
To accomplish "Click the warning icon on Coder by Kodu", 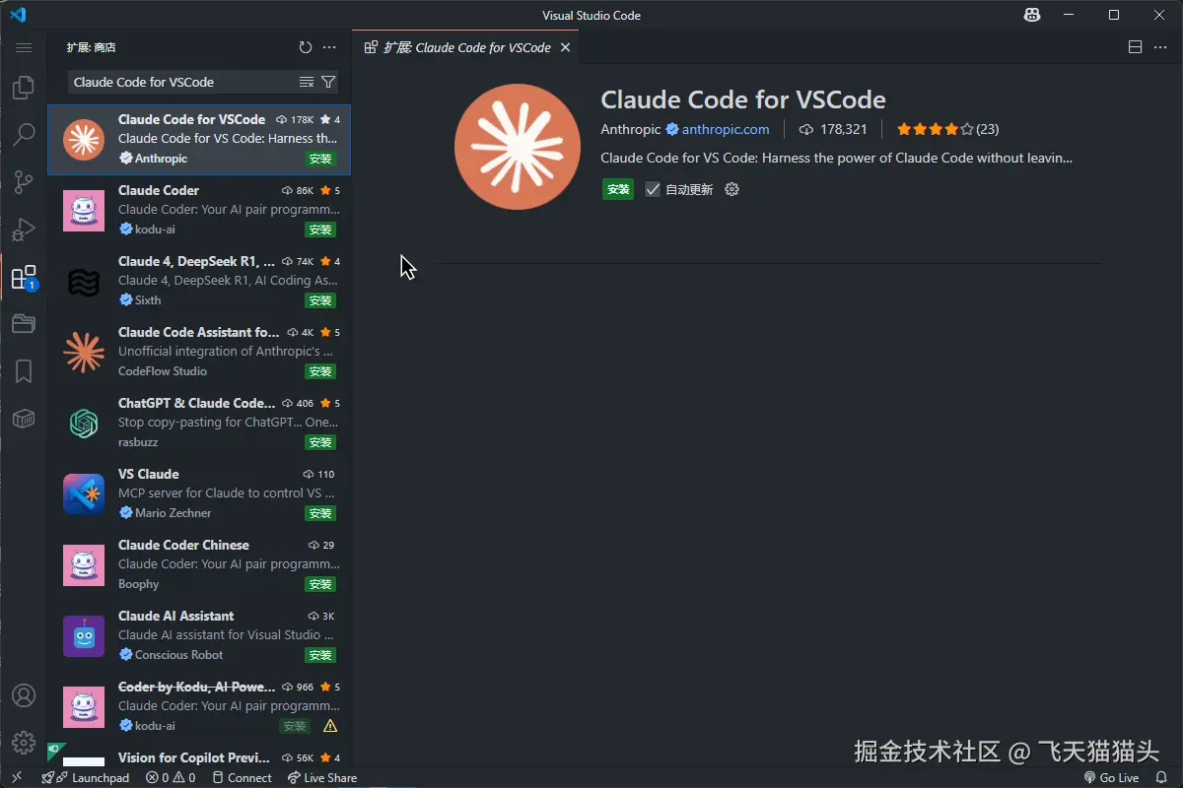I will (330, 726).
